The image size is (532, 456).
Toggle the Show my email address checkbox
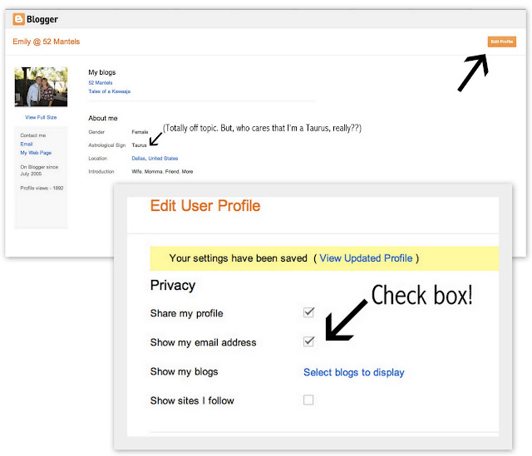tap(308, 341)
